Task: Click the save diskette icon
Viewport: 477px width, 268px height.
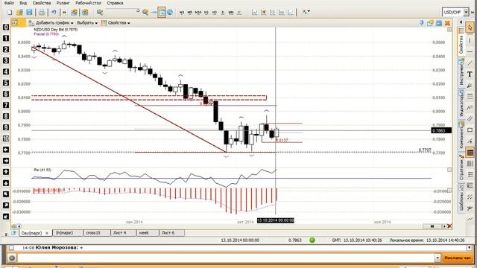Action: (29, 12)
